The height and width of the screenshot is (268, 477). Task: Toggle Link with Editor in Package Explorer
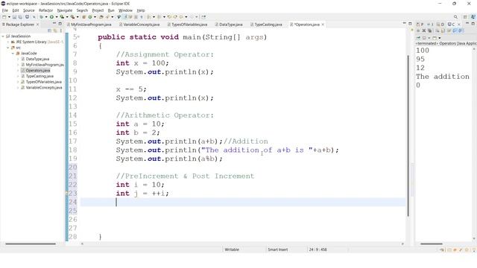click(55, 31)
